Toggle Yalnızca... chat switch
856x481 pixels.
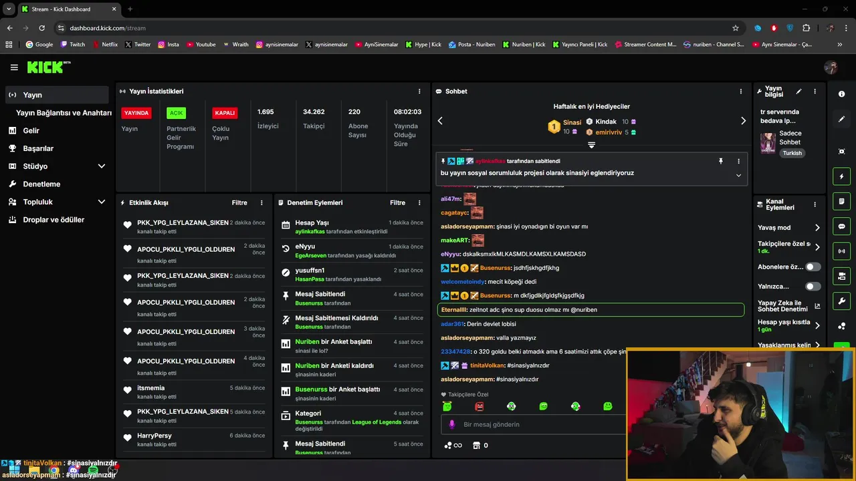tap(813, 287)
